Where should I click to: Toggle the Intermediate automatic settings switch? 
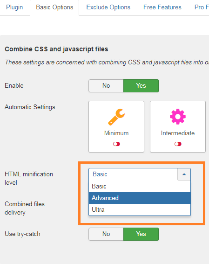click(178, 144)
